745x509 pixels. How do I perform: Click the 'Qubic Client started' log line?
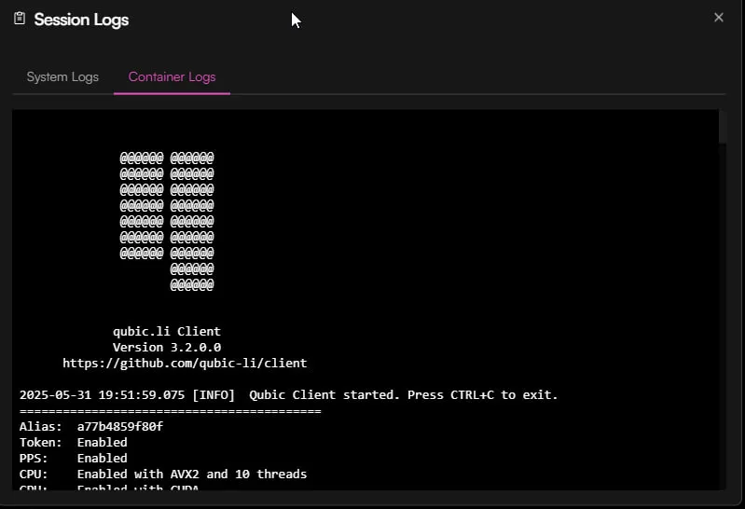(x=289, y=395)
